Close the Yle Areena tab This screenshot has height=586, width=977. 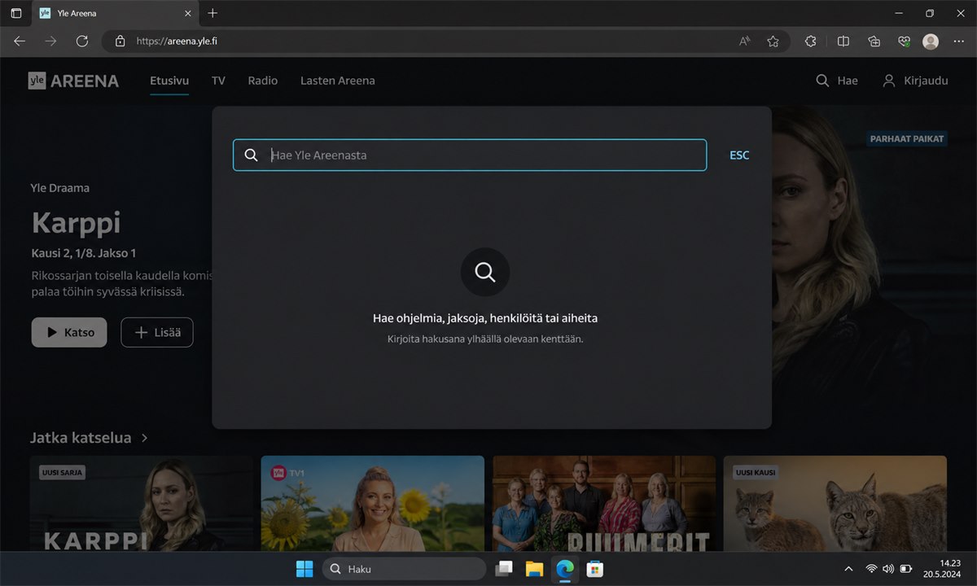[187, 14]
